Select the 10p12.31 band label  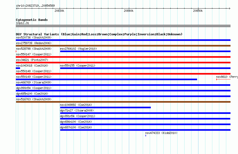point(22,23)
